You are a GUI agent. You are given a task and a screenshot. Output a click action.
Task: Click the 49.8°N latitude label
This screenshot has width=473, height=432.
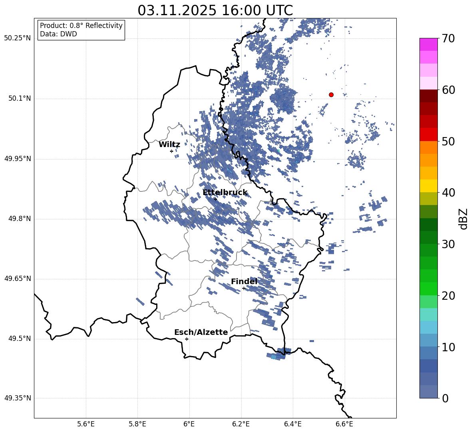20,219
